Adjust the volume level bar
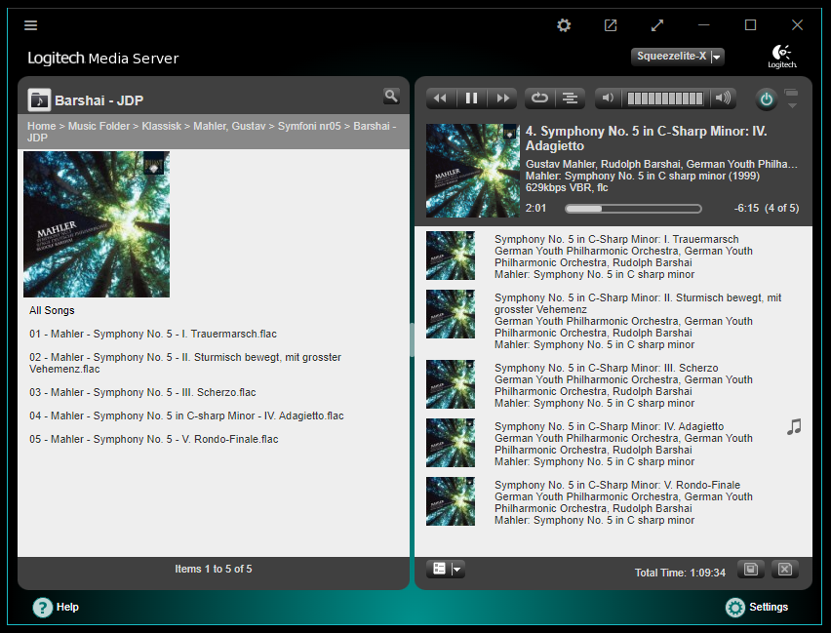 pos(665,99)
